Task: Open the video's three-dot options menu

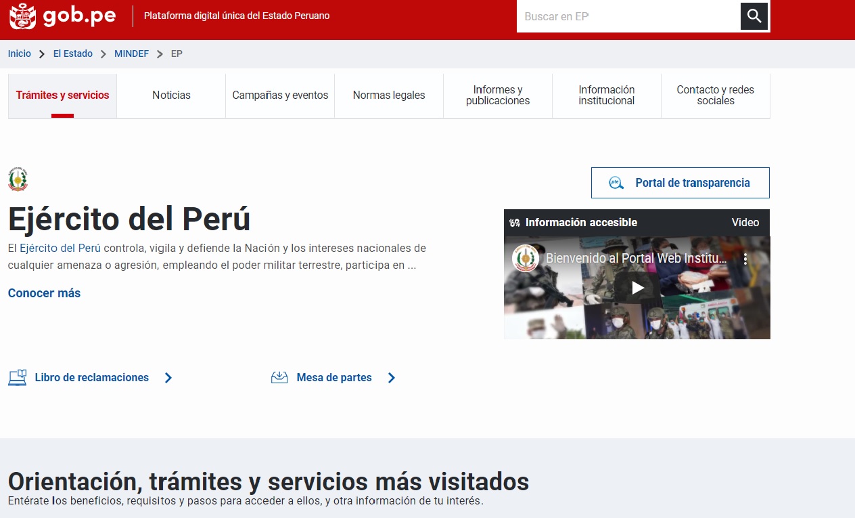Action: click(x=745, y=259)
